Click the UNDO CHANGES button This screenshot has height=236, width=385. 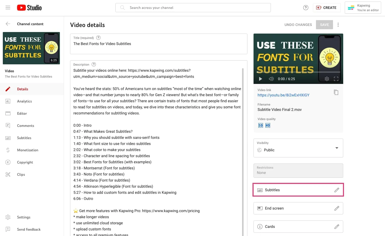coord(298,25)
